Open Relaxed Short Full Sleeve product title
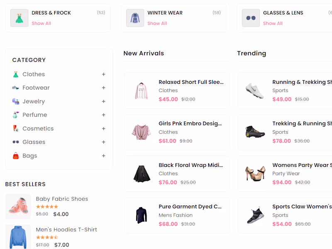 (x=191, y=82)
